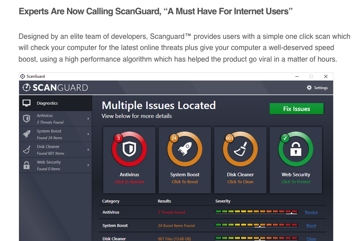Click the Antivirus shield icon in the sidebar
This screenshot has width=354, height=241.
pyautogui.click(x=26, y=119)
